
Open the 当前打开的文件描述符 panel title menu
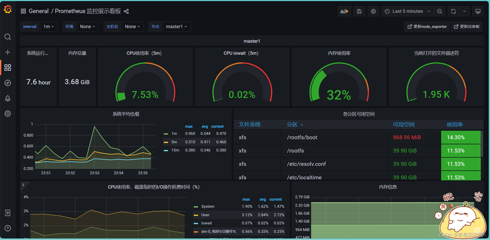click(x=436, y=53)
